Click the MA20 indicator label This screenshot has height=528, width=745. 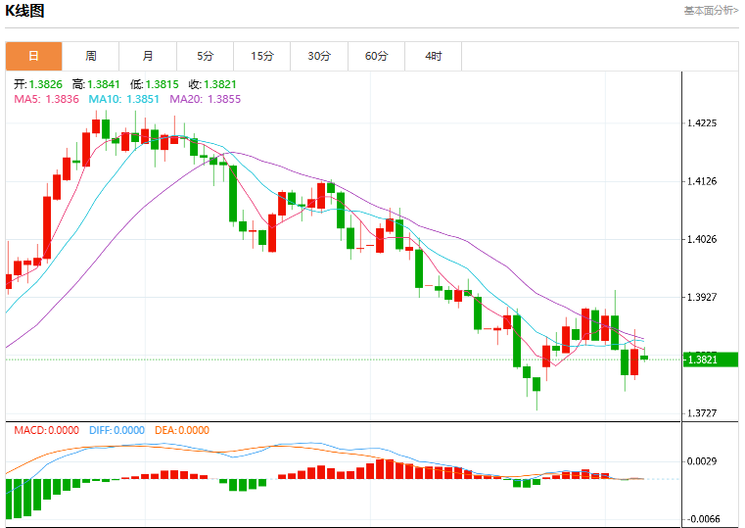click(x=206, y=99)
